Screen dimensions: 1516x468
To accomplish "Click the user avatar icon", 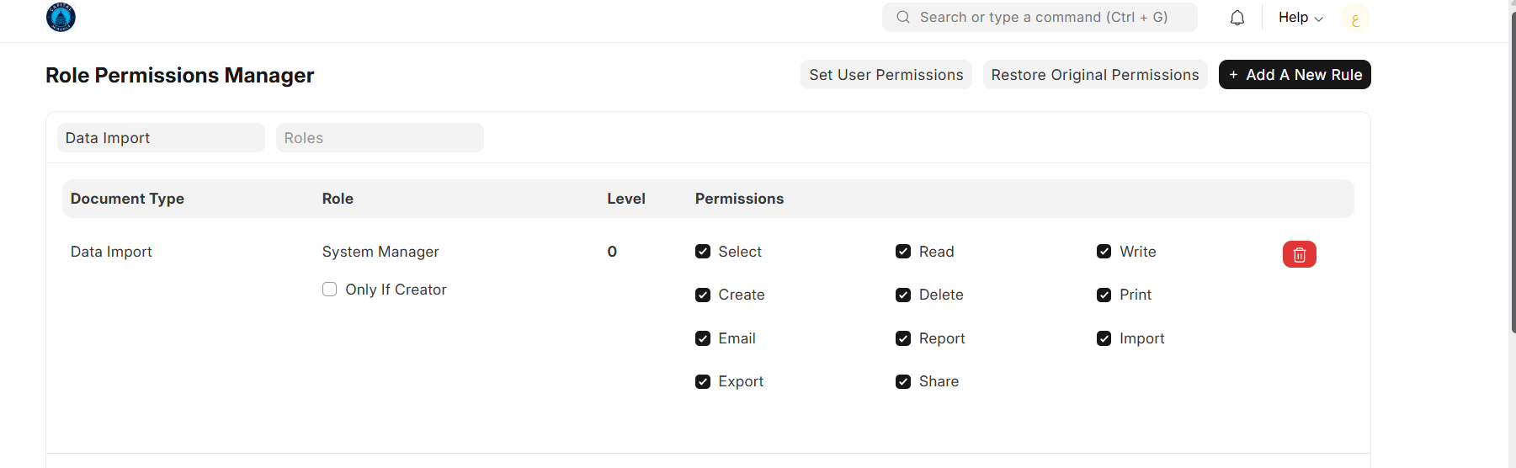I will [1355, 18].
